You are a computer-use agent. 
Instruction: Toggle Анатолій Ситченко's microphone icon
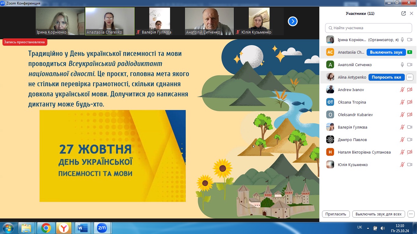point(402,65)
